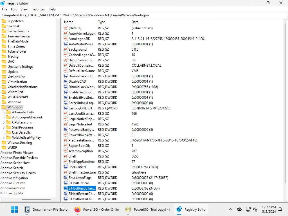
Task: Click the AlternateShells folder icon
Action: click(8, 112)
